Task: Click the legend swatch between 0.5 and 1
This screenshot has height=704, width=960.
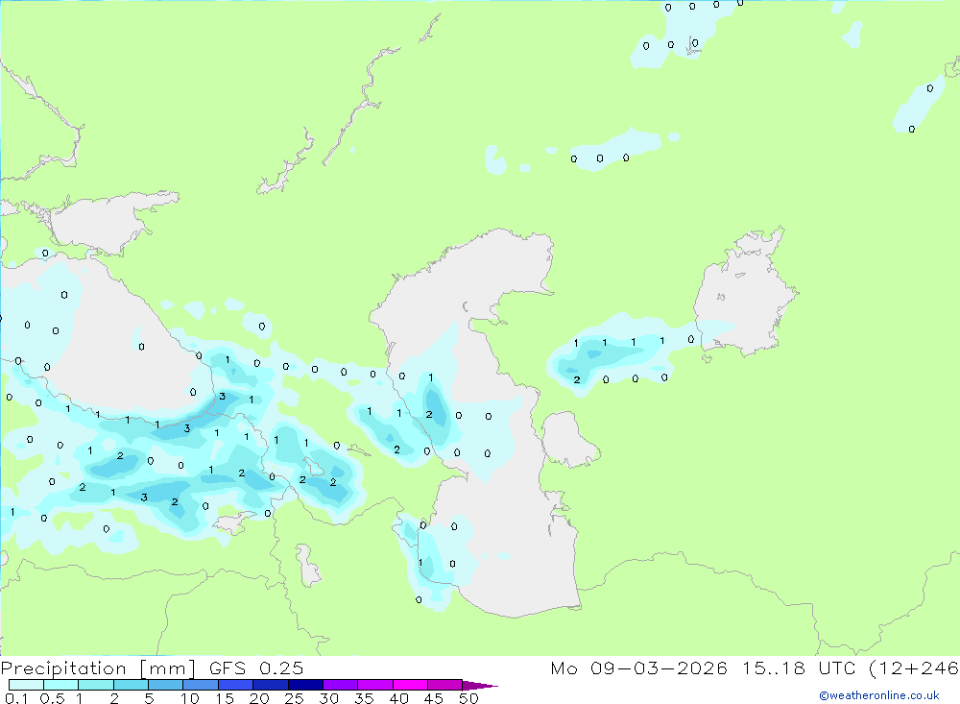Action: click(61, 685)
